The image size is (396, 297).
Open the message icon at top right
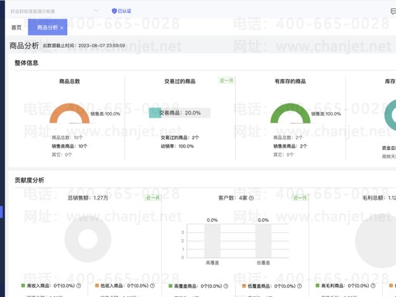pyautogui.click(x=394, y=11)
